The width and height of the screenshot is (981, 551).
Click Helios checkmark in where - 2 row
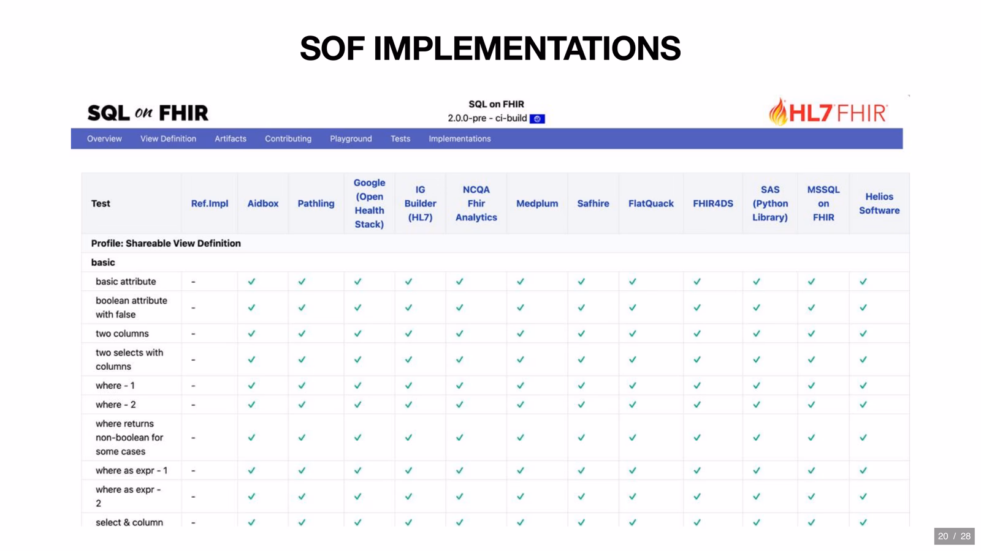863,405
